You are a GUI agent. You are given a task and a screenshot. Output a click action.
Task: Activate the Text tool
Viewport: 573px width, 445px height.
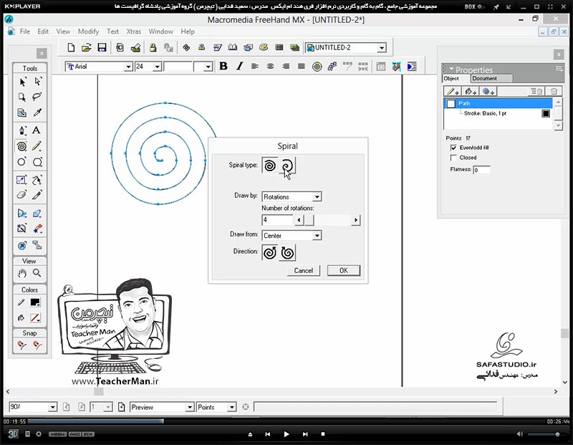tap(37, 130)
